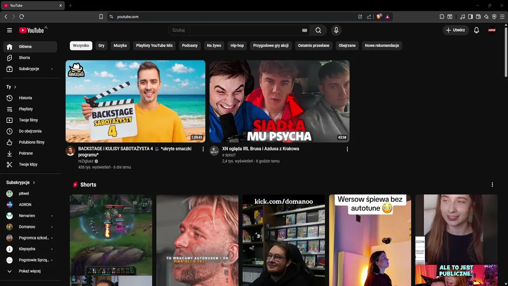Screen dimensions: 508x286
Task: Open the e śpisz? channel avatar
Action: click(x=214, y=151)
